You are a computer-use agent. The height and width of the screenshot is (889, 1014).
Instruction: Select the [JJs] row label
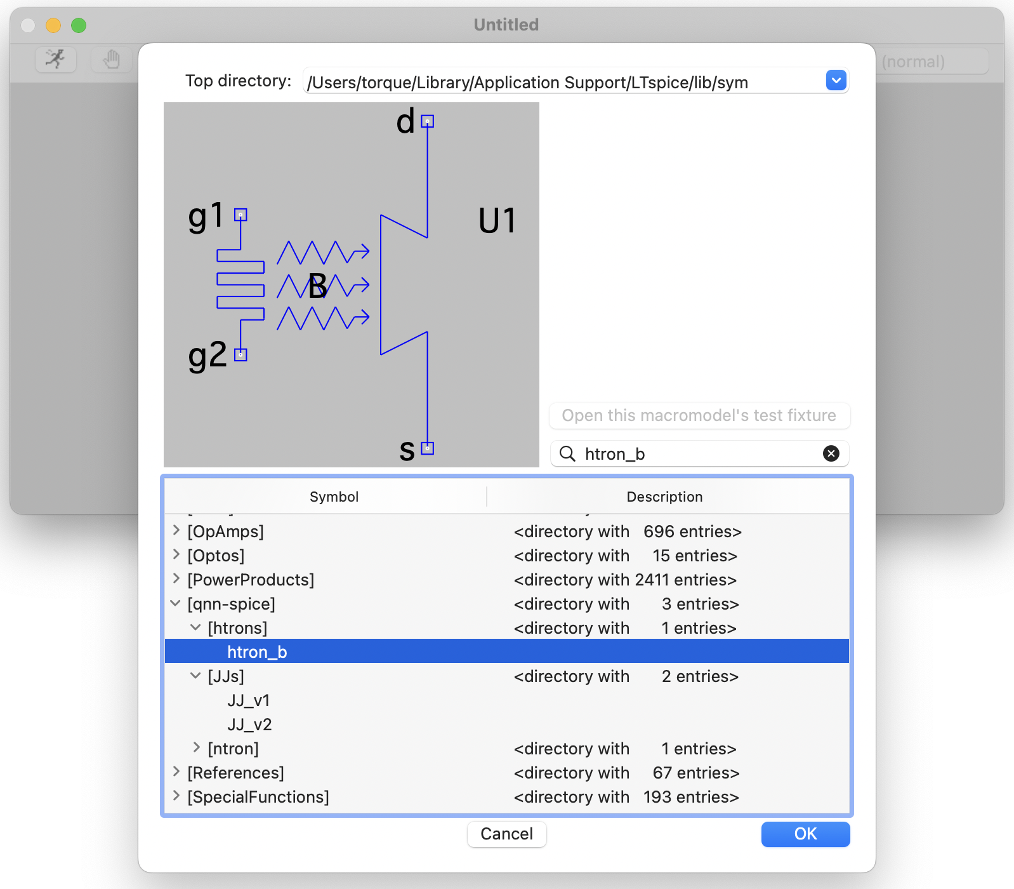coord(226,676)
